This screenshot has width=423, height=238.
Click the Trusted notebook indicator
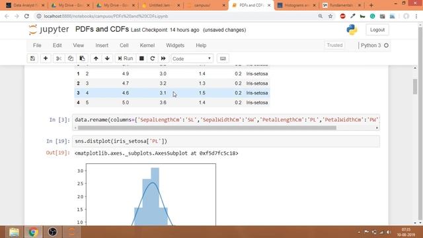point(334,46)
